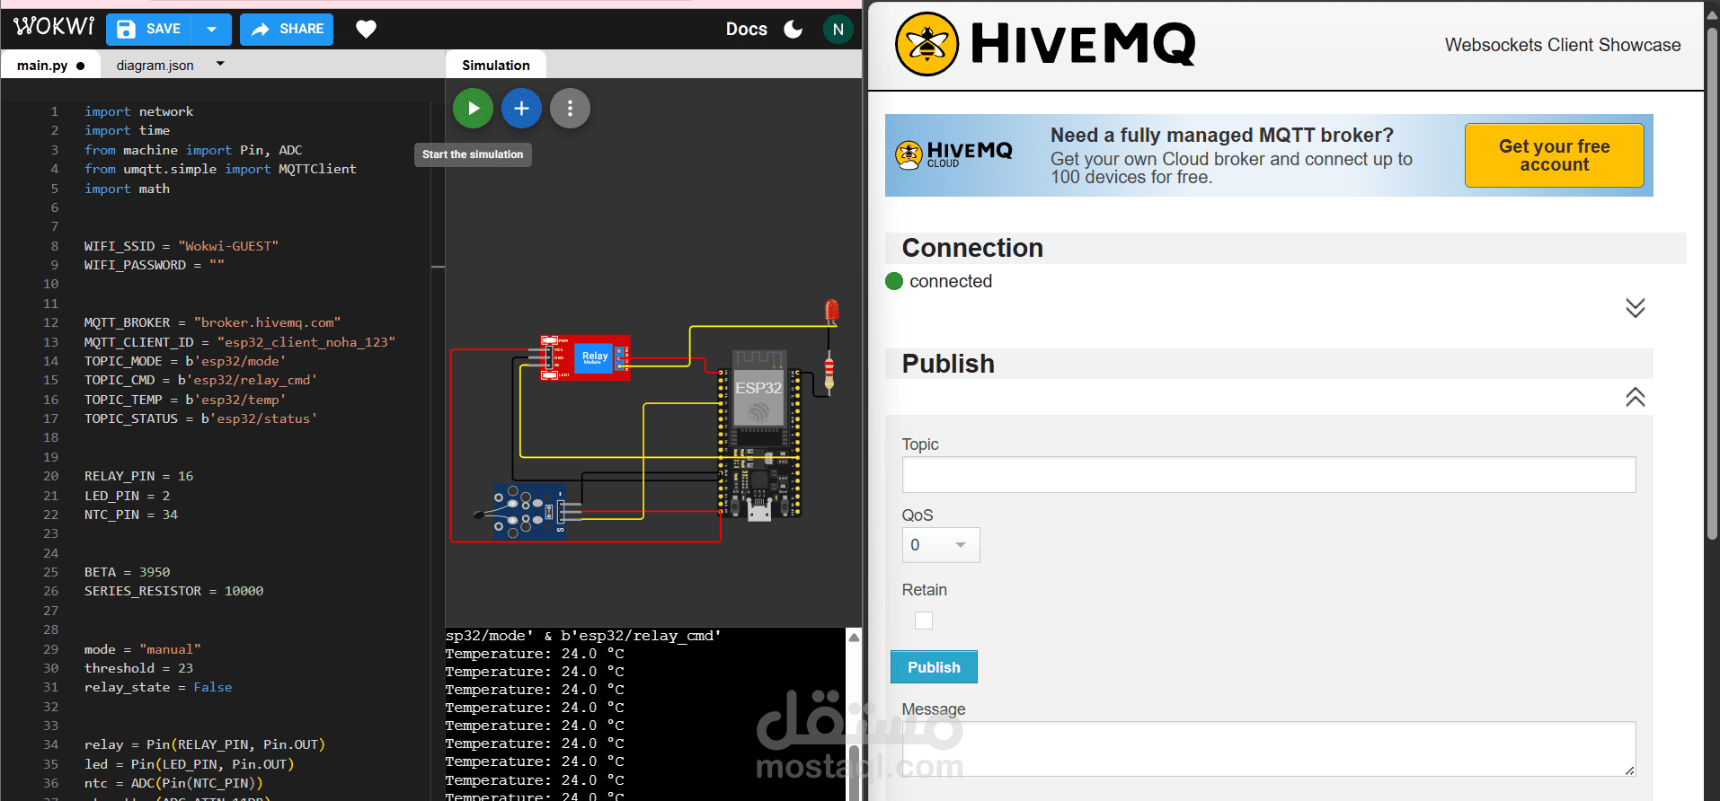
Task: Click code line import math
Action: pos(127,189)
